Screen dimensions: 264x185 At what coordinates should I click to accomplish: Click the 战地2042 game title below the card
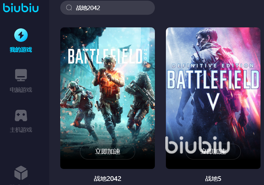click(108, 179)
